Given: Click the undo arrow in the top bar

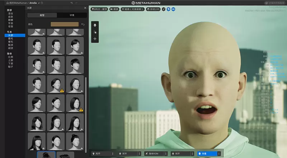Looking at the screenshot, I should click(x=71, y=3).
